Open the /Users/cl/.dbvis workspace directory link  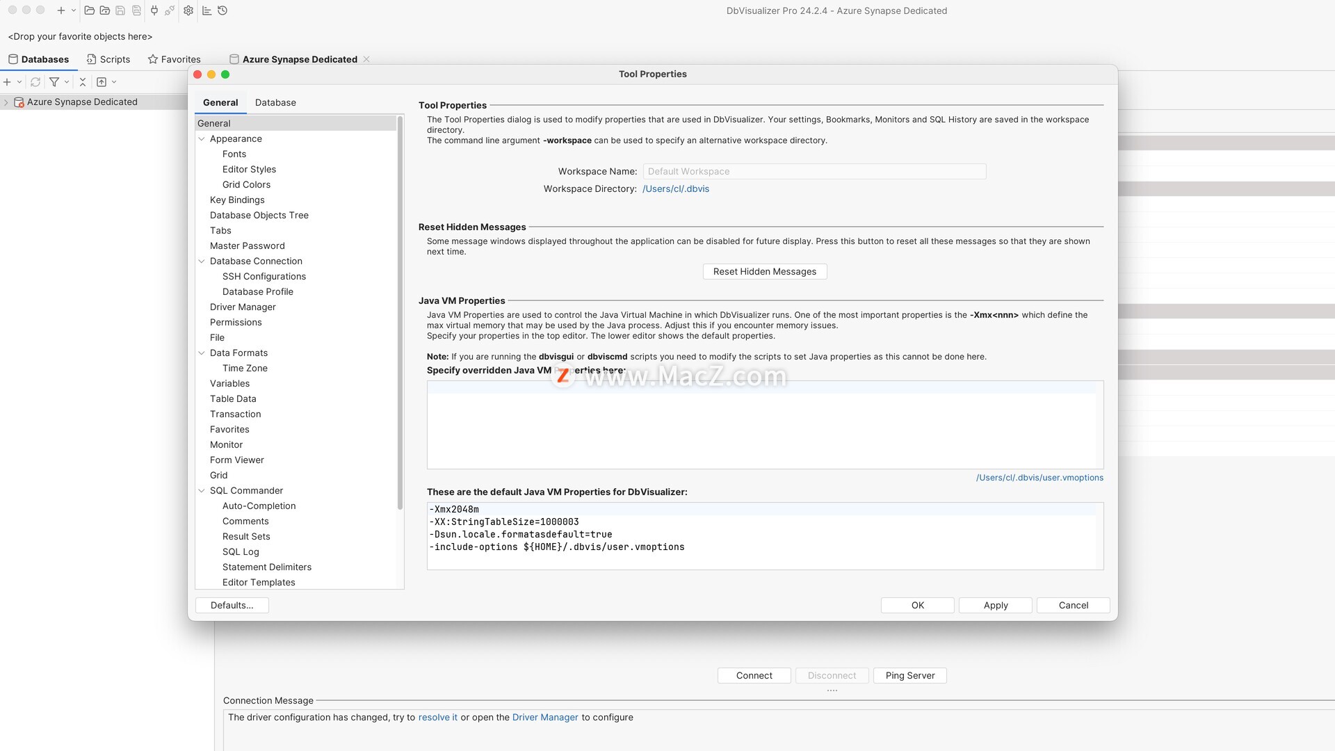[x=676, y=189]
